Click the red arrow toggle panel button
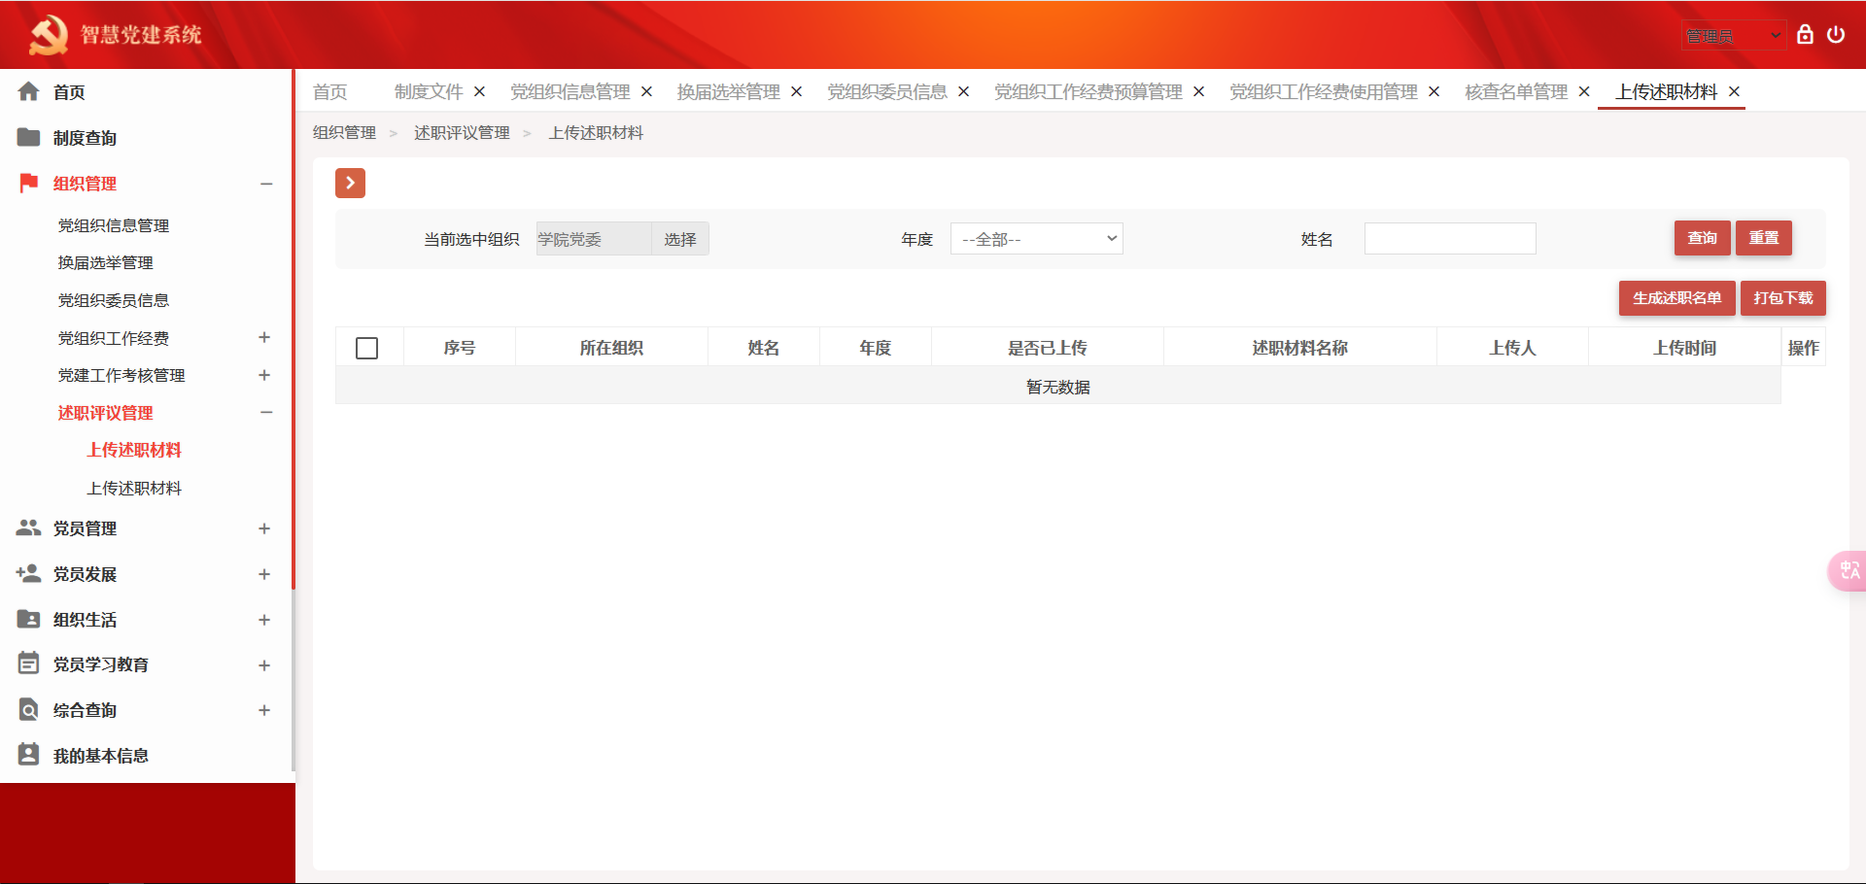This screenshot has height=884, width=1866. (x=350, y=183)
